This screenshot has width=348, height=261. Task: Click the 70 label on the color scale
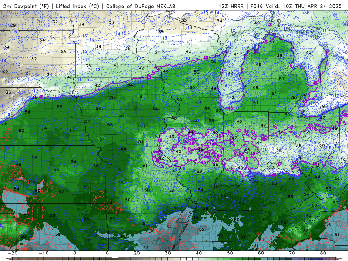292,253
